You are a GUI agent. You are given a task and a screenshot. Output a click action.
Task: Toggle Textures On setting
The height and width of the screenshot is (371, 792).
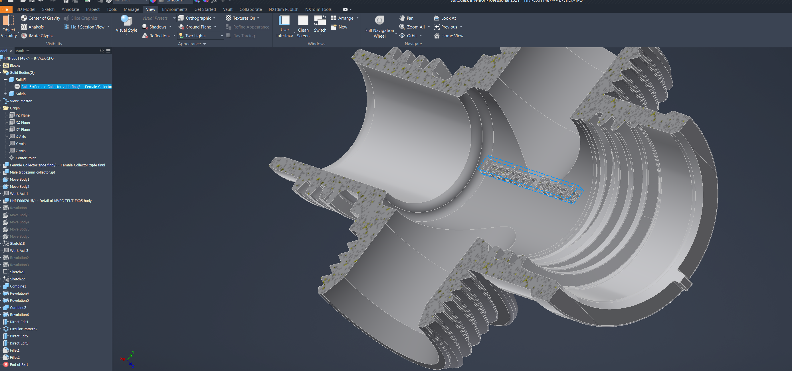click(243, 18)
